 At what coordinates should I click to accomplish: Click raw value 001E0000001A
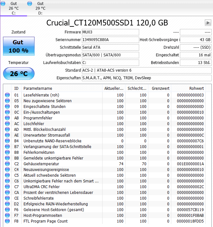pyautogui.click(x=190, y=164)
